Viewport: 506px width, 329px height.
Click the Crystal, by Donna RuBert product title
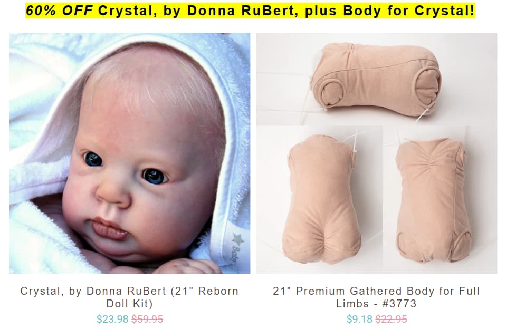(x=129, y=297)
